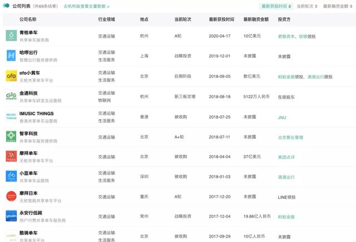Open 智享科技's investor link
This screenshot has width=356, height=242.
click(x=290, y=137)
